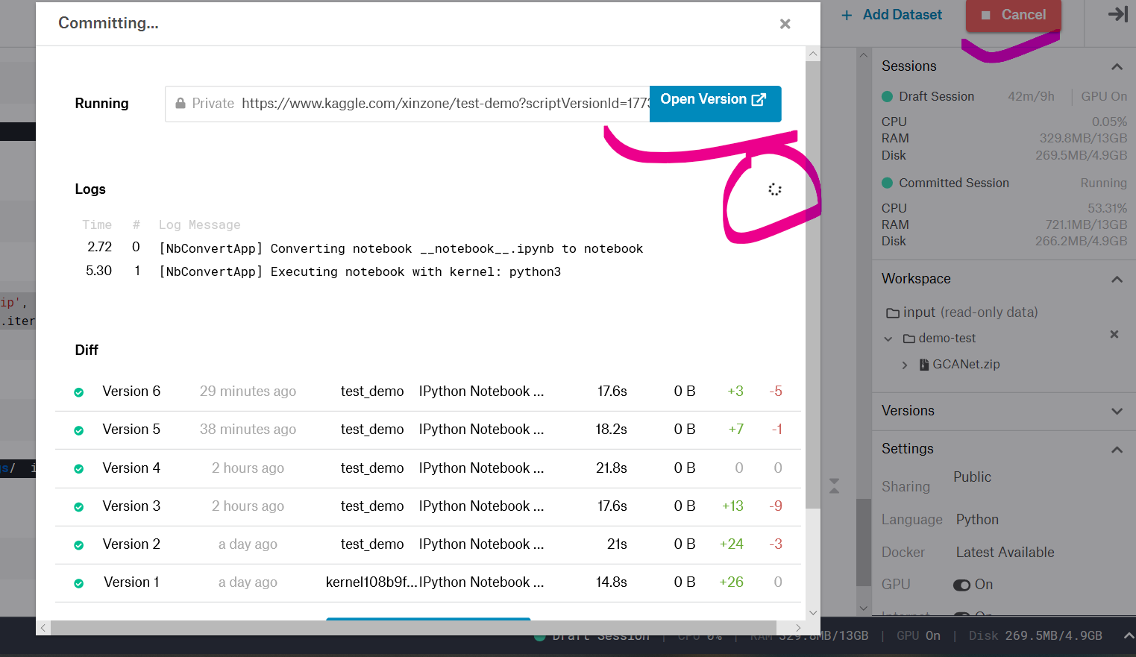Click the green check icon for Version 6

tap(78, 392)
